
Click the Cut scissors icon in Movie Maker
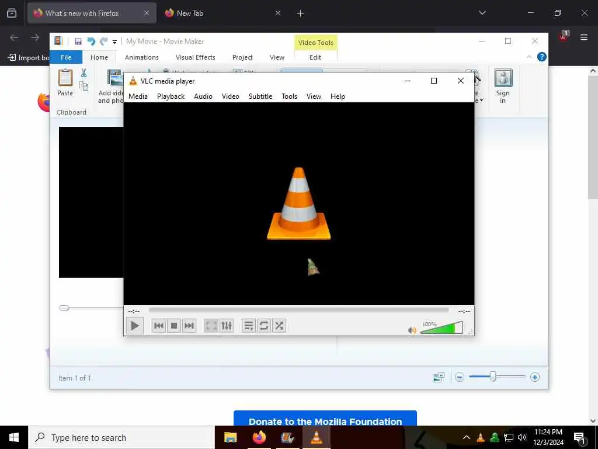click(84, 73)
